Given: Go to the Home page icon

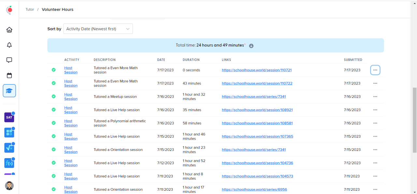Looking at the screenshot, I should pos(9,30).
